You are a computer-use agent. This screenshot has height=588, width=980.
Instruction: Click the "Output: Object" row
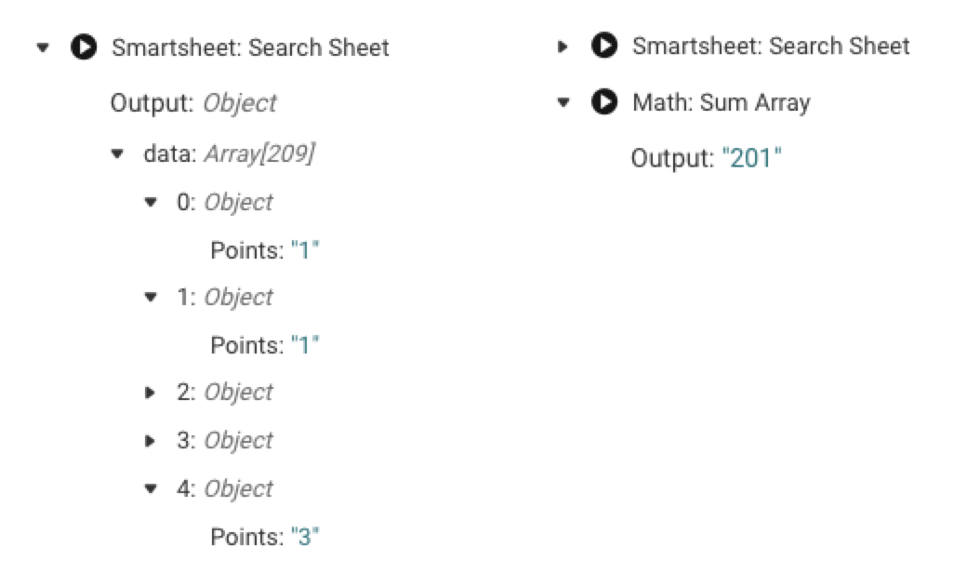[x=193, y=102]
